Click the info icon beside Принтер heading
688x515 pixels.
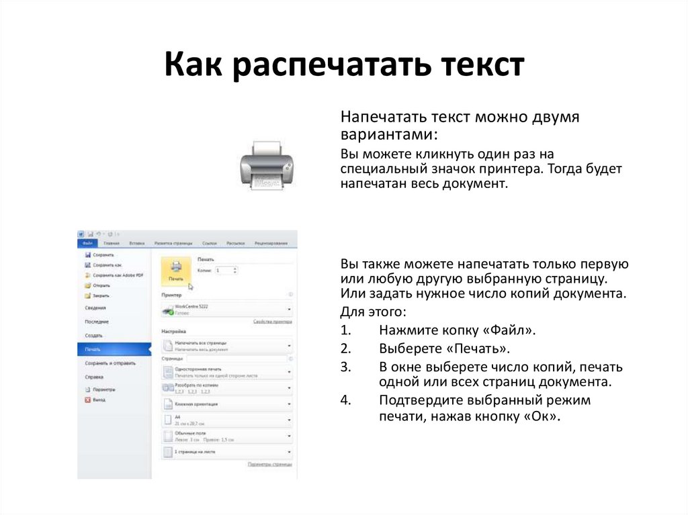coord(290,294)
